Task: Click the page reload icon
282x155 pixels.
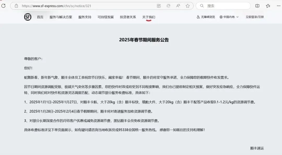Action: pos(4,6)
